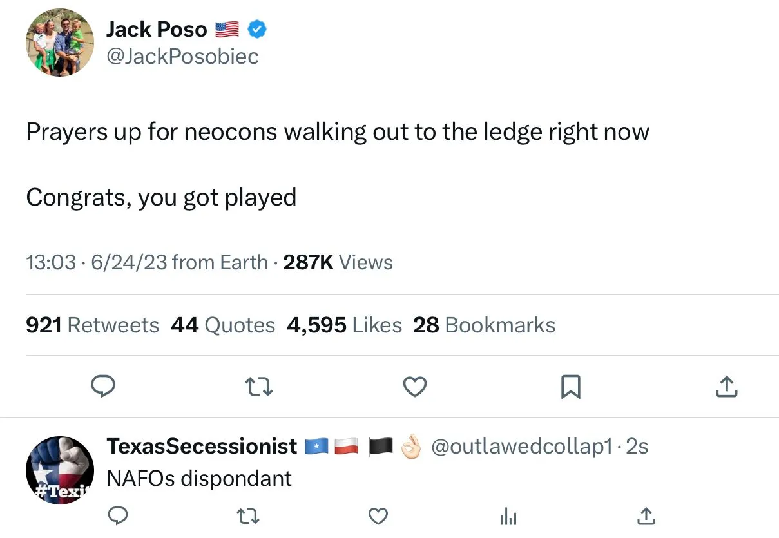Retweet TexasSecessionist's reply
Screen dimensions: 779x538
247,516
